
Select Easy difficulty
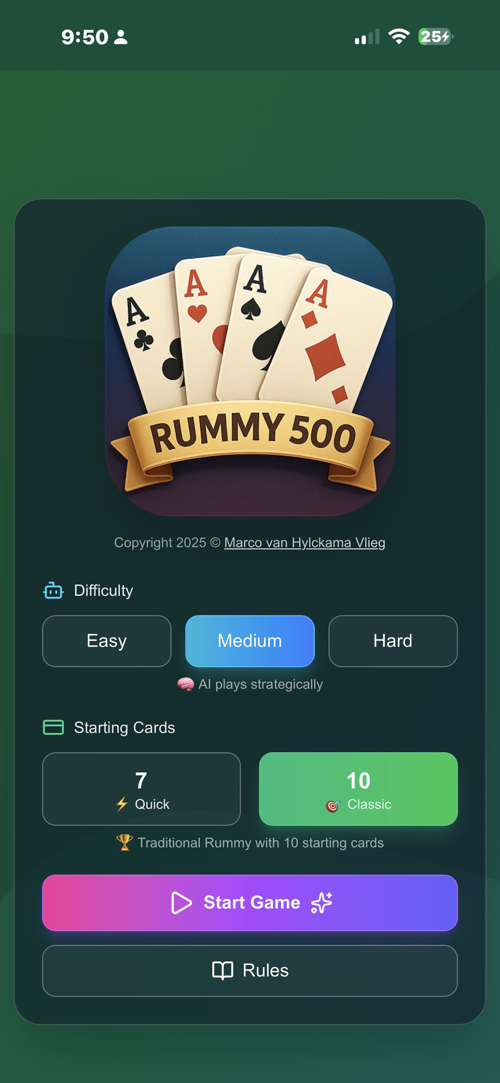point(107,641)
